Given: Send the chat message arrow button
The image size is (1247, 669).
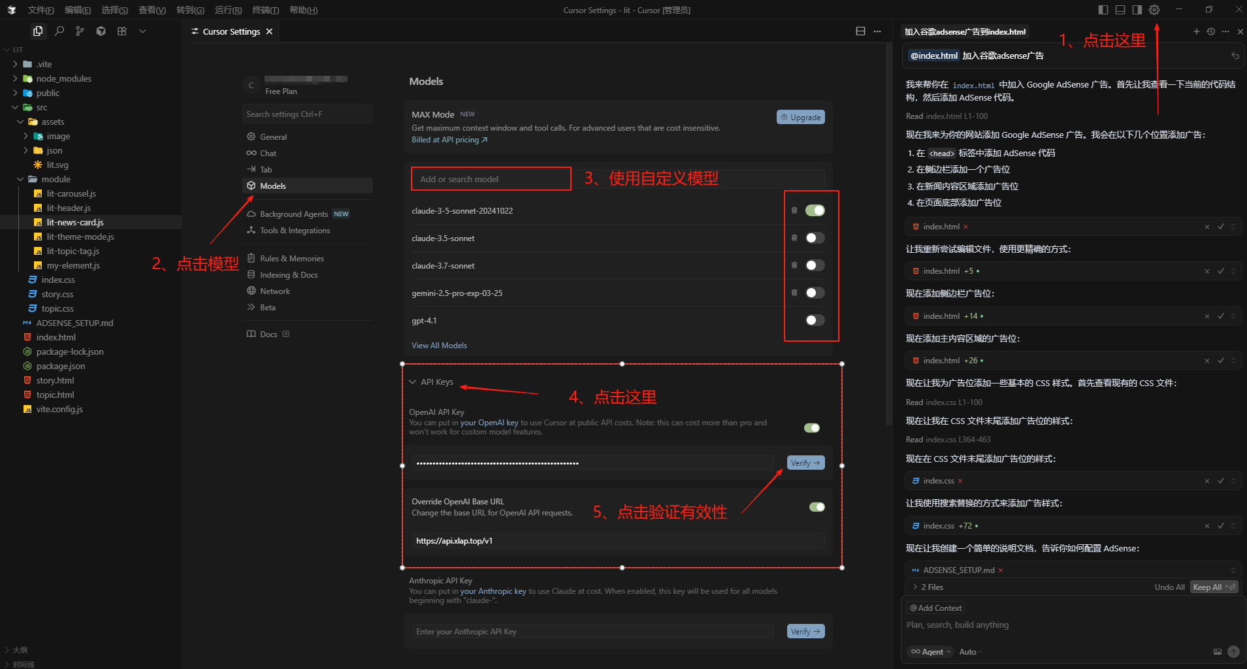Looking at the screenshot, I should click(1233, 651).
